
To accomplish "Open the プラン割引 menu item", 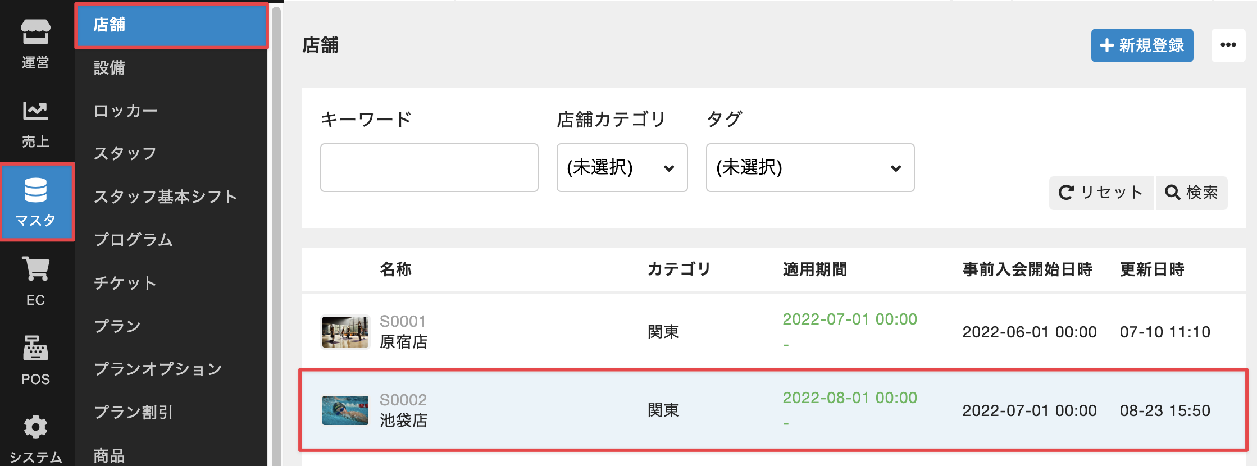I will pyautogui.click(x=133, y=412).
